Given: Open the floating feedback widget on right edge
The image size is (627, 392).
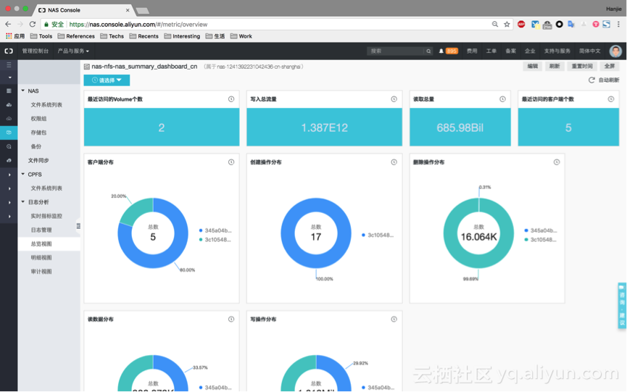Looking at the screenshot, I should tap(622, 306).
